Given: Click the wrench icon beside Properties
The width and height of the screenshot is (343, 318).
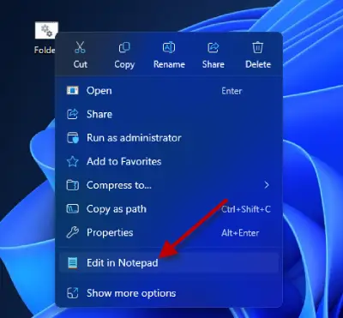Looking at the screenshot, I should (72, 232).
